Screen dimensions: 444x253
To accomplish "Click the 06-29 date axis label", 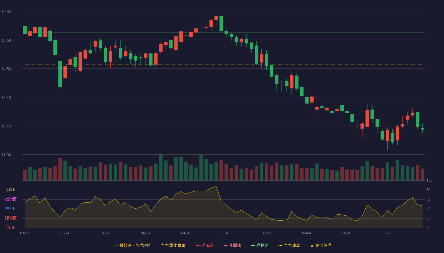I will tap(387, 233).
